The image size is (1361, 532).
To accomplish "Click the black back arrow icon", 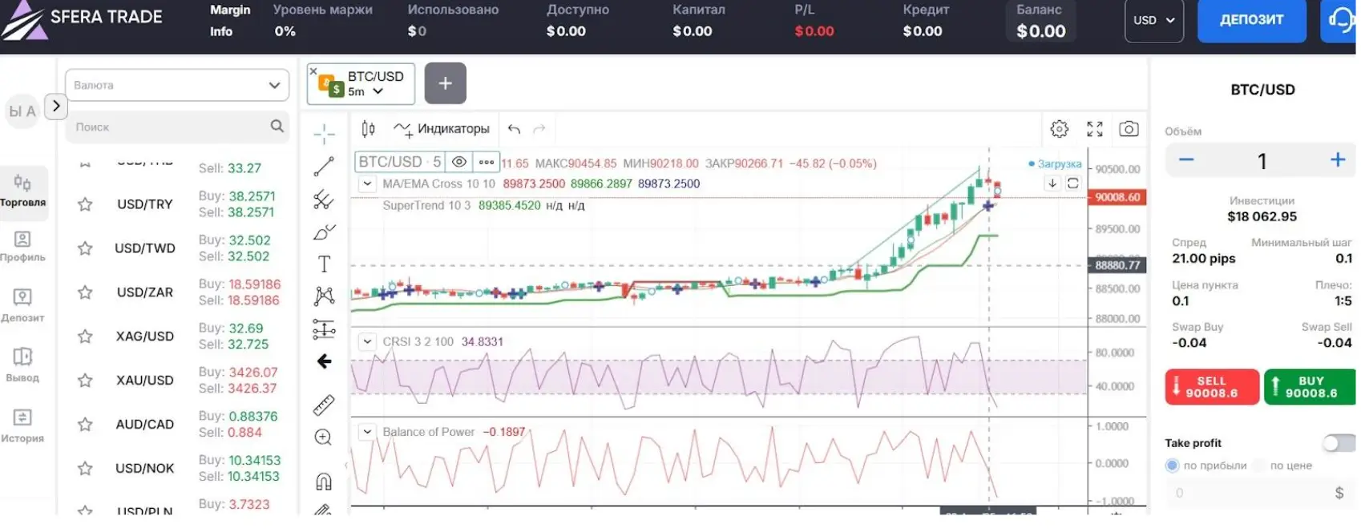I will point(324,361).
